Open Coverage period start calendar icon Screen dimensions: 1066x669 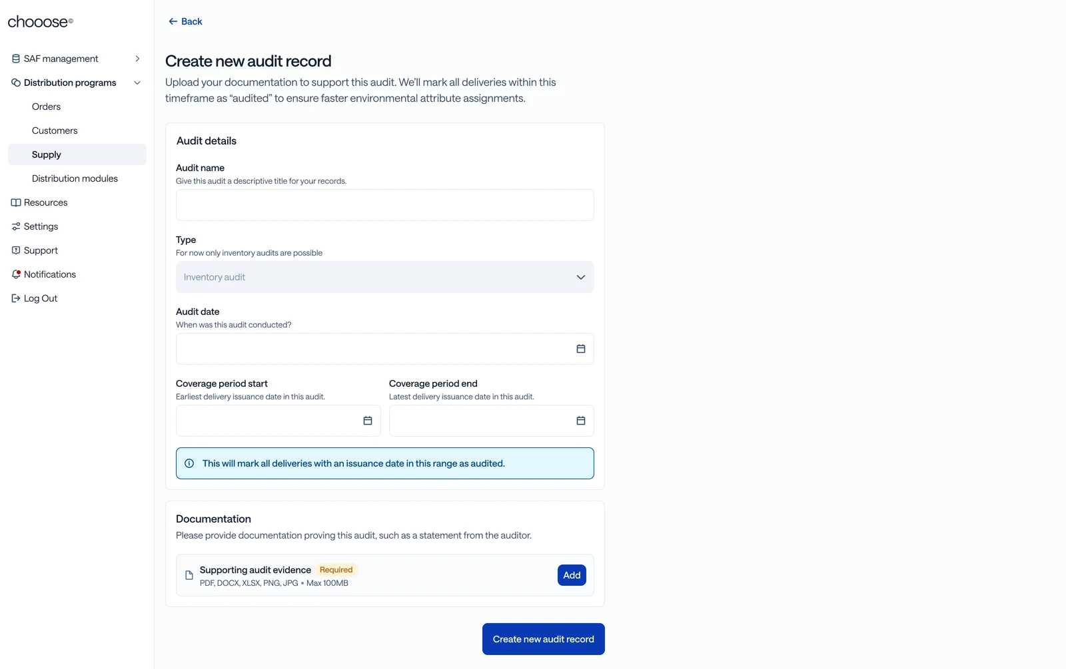coord(367,421)
